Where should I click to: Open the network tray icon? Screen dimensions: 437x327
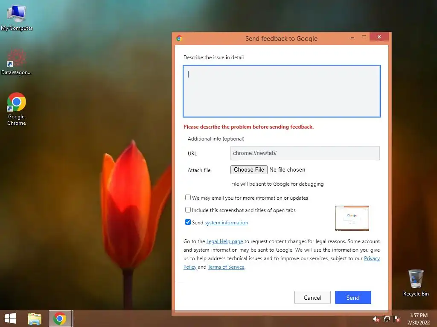(x=387, y=319)
